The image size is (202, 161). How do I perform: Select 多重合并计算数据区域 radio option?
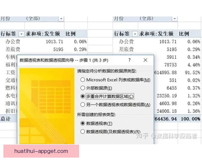tap(82, 96)
